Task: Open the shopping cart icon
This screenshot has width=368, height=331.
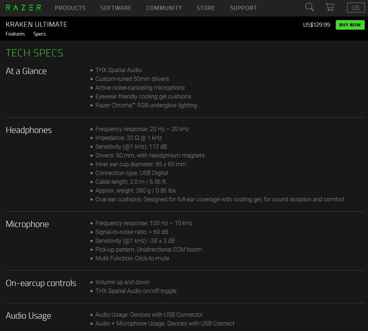Action: click(330, 7)
